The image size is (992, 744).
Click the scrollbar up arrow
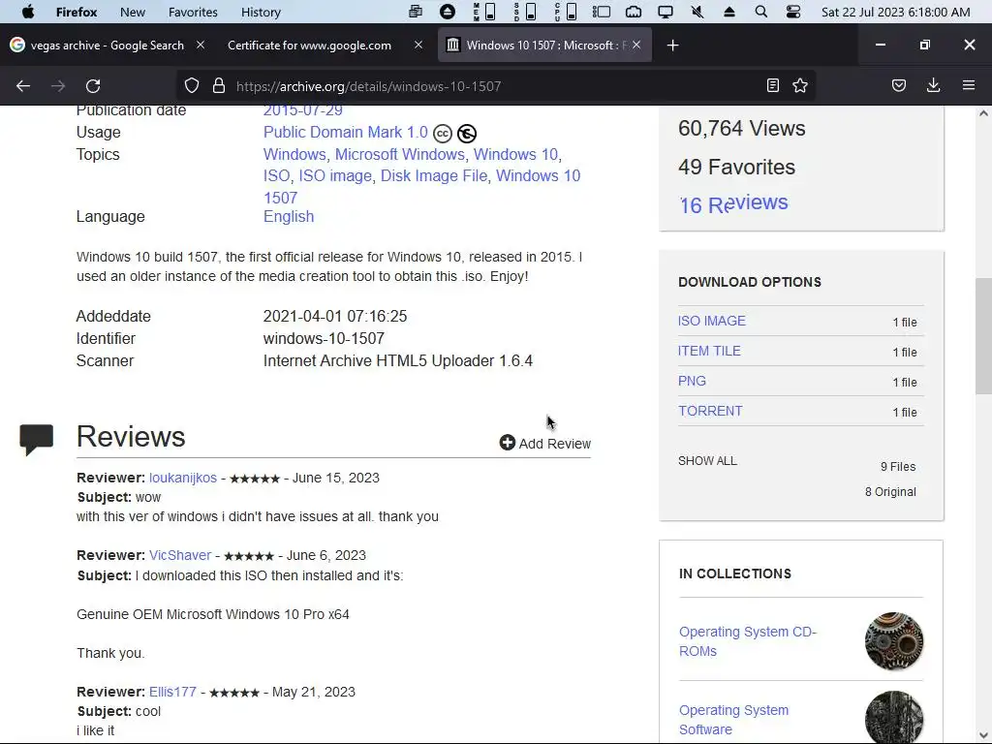[983, 113]
